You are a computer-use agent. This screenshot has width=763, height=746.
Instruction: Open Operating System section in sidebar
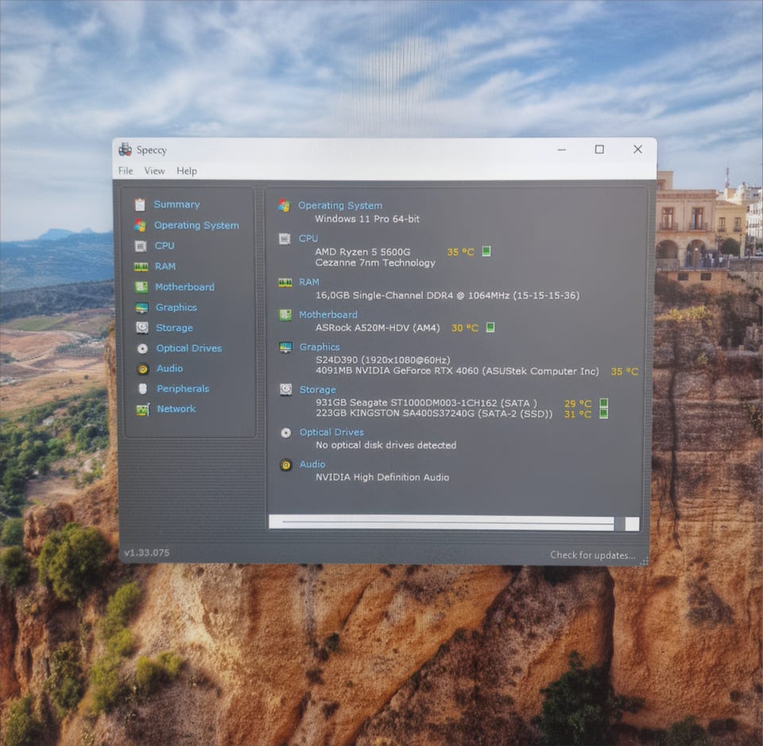point(196,225)
